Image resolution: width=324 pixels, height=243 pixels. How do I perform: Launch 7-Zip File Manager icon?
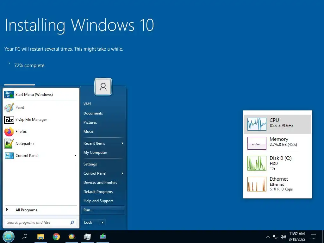(x=9, y=120)
